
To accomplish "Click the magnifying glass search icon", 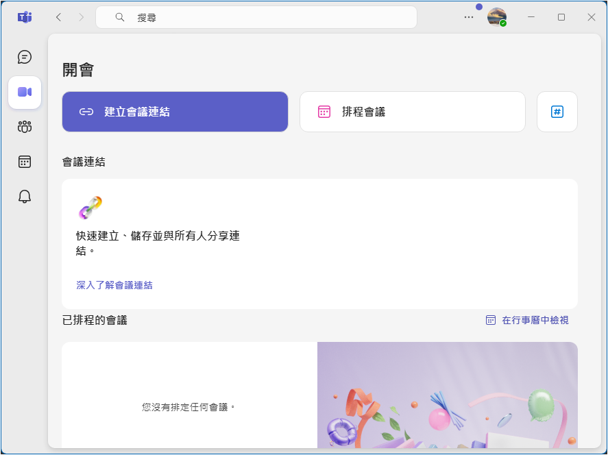I will click(120, 18).
